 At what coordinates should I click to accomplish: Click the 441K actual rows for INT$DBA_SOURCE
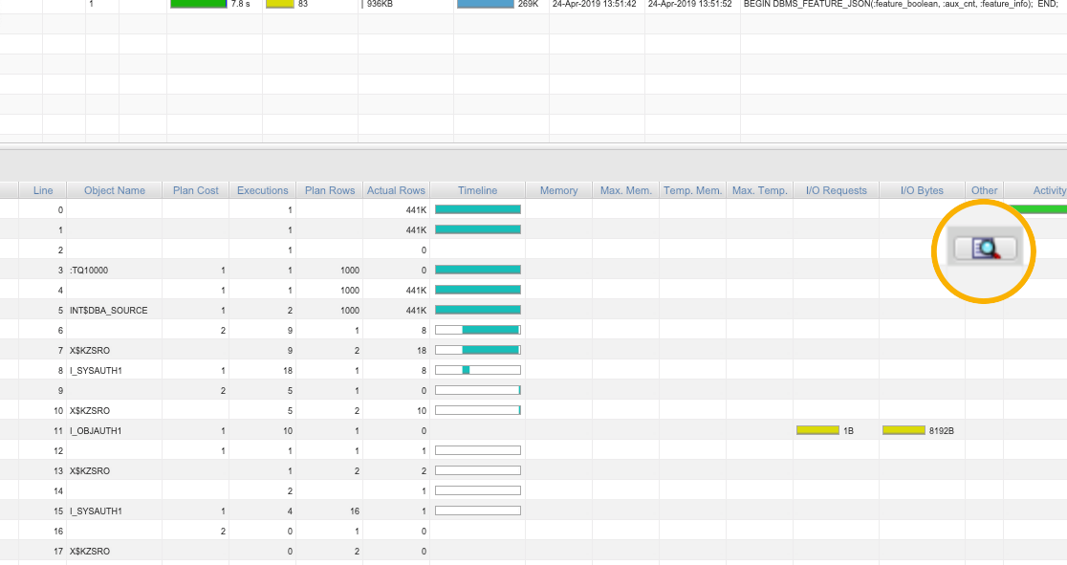pyautogui.click(x=416, y=311)
